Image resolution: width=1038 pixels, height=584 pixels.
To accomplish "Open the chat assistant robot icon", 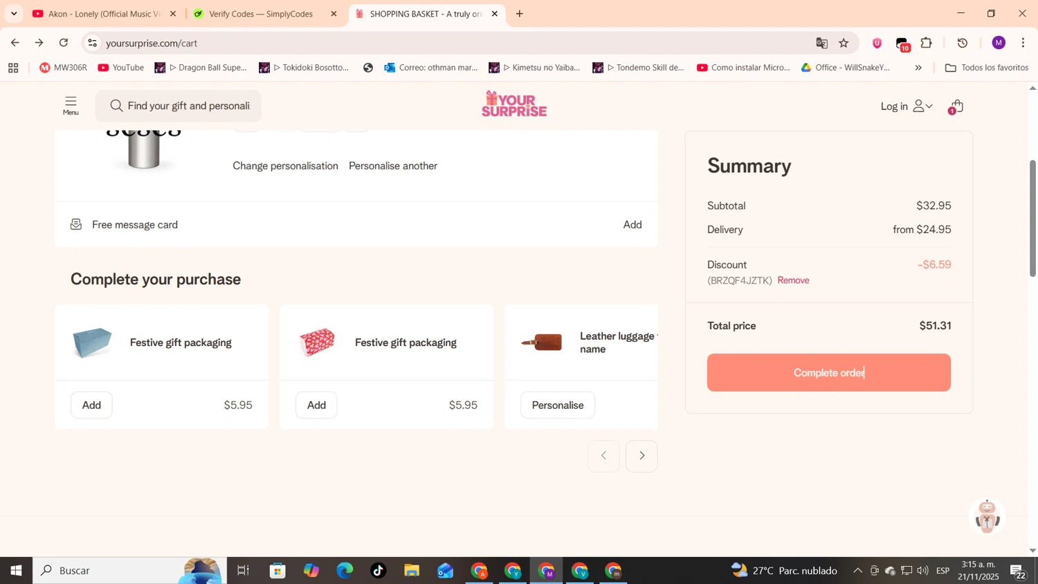I will point(987,516).
